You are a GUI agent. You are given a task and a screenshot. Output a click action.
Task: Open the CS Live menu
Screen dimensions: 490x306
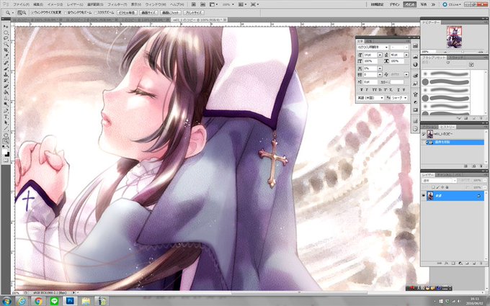tap(452, 4)
